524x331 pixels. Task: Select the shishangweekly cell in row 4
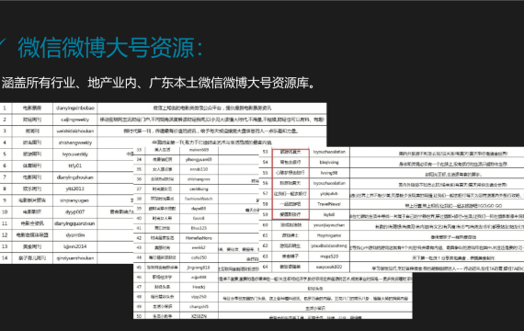75,143
